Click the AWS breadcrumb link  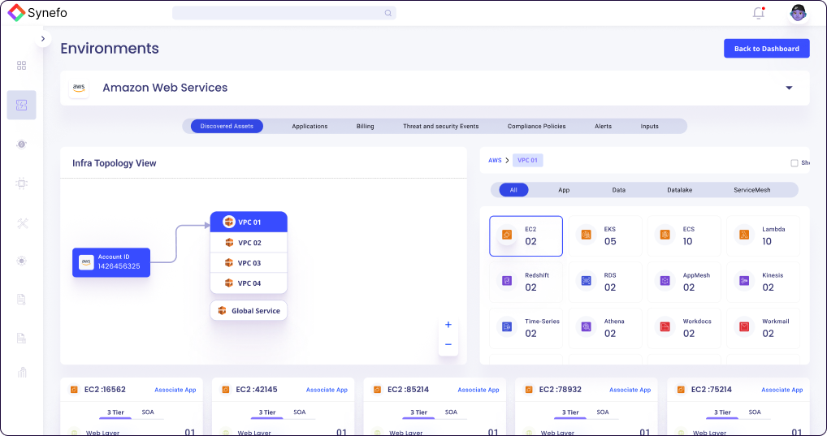pos(495,160)
